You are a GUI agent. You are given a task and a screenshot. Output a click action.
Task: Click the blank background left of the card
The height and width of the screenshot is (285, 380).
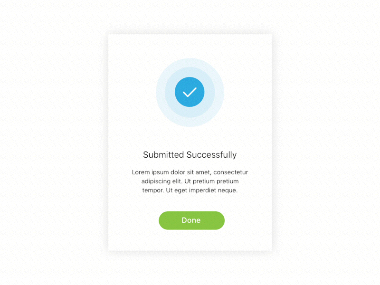[52, 142]
